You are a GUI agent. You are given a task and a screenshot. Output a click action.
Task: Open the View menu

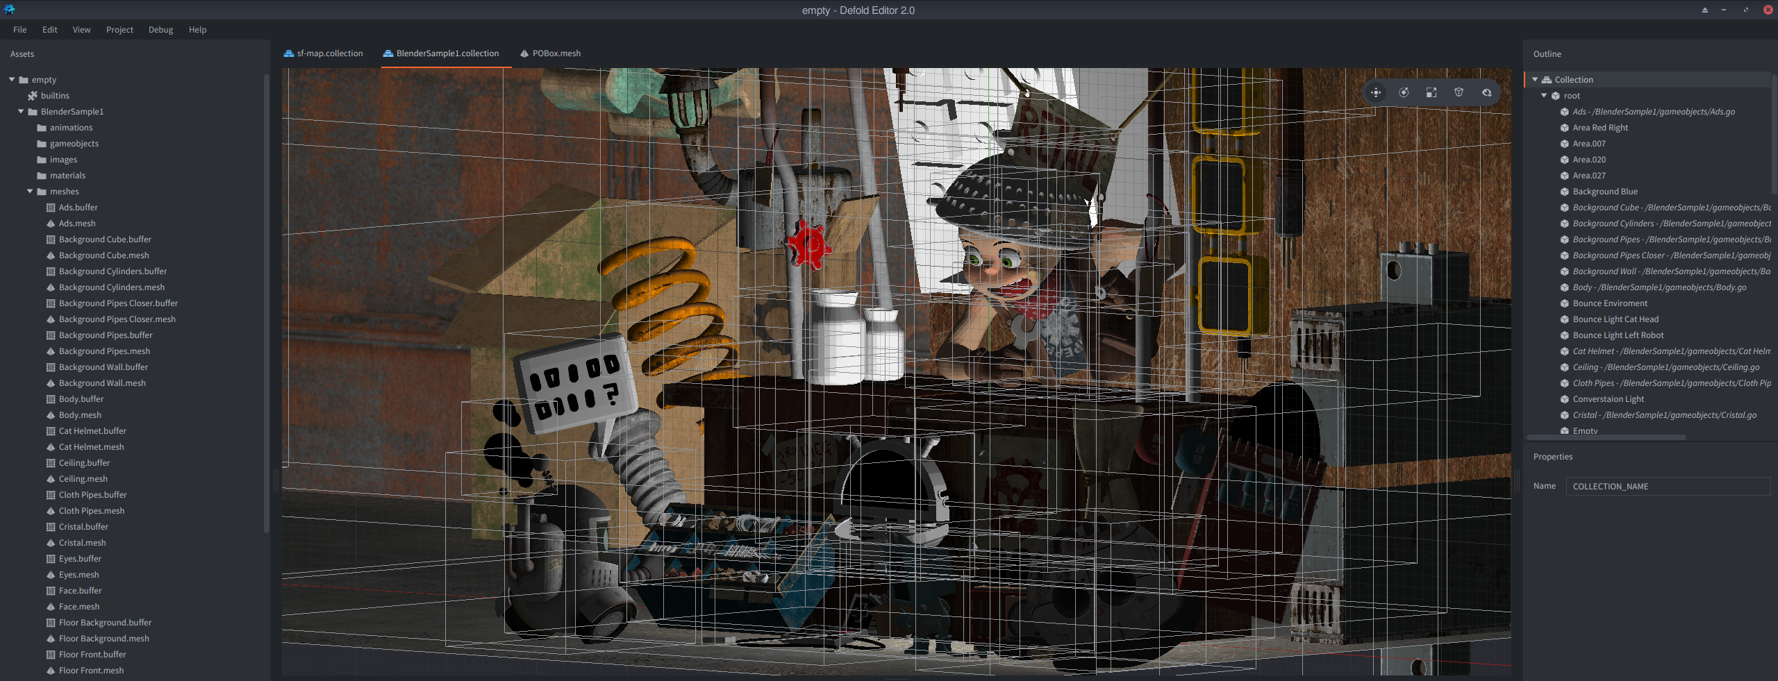[x=82, y=30]
